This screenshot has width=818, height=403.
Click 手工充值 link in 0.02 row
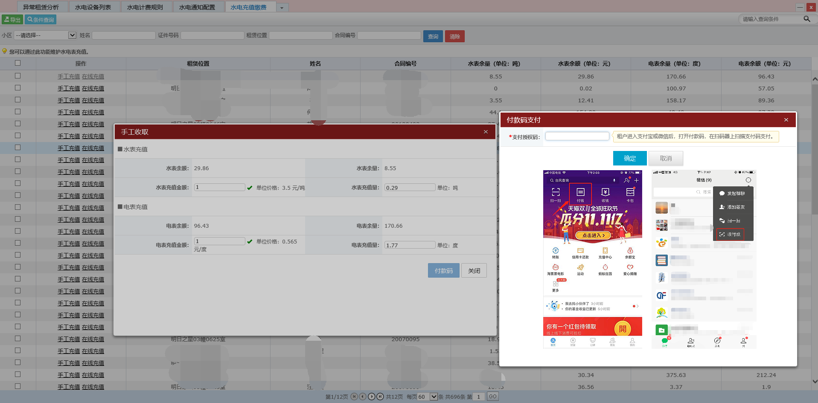click(69, 88)
